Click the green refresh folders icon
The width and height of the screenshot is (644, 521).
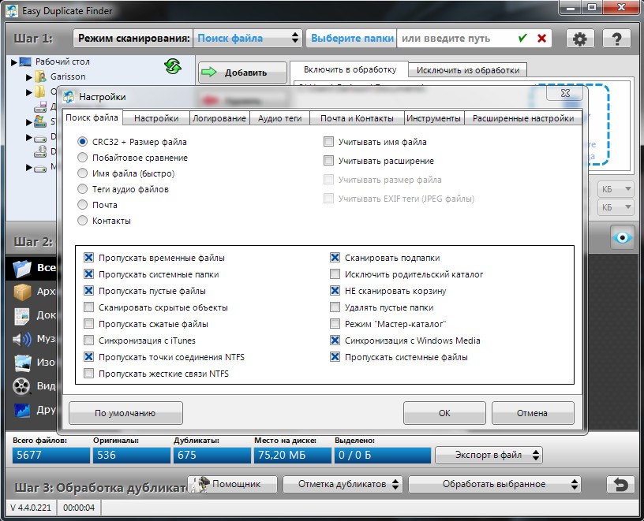click(173, 66)
